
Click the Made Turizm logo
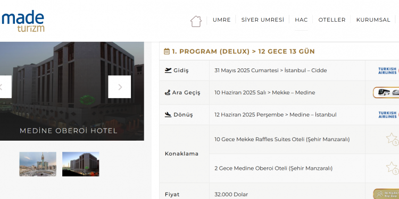pos(22,21)
